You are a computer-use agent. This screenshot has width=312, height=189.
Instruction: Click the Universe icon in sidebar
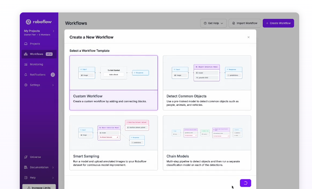pyautogui.click(x=26, y=157)
